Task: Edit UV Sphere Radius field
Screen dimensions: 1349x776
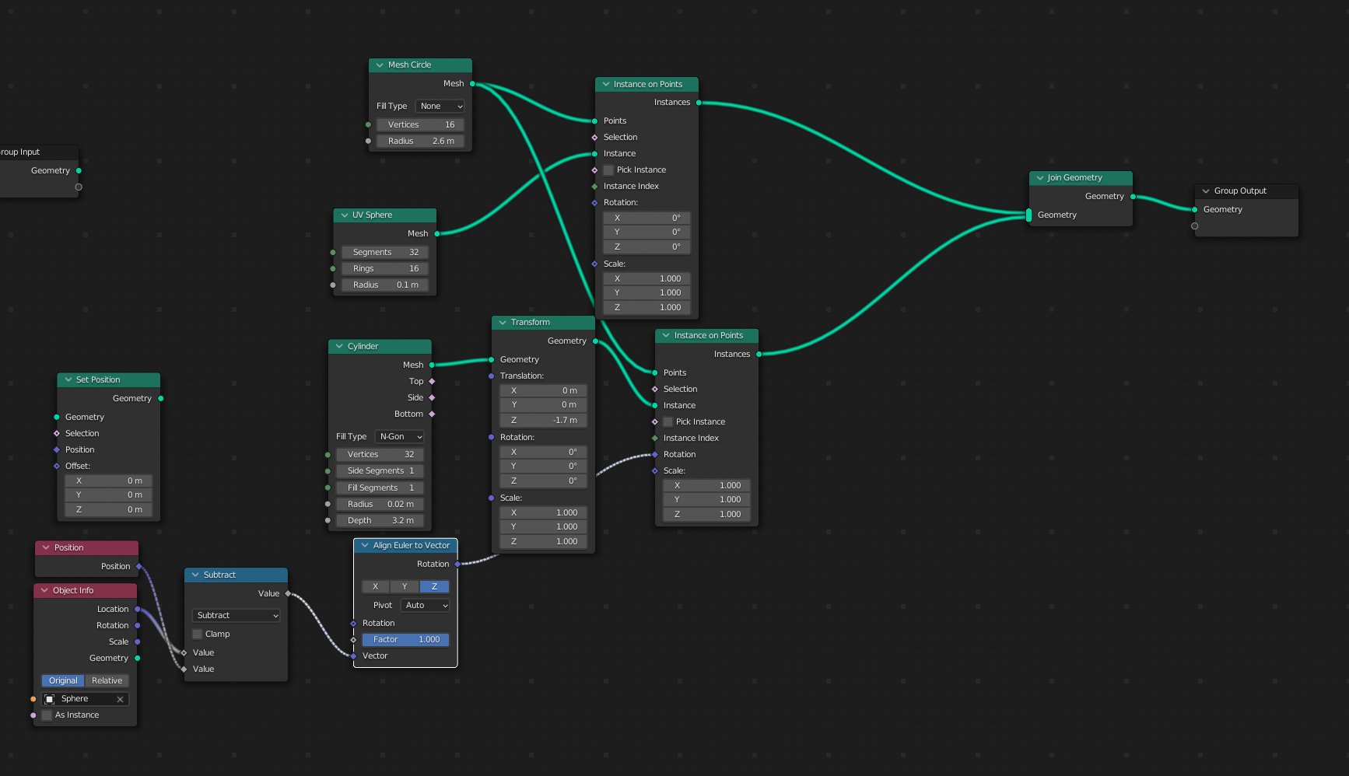Action: 385,285
